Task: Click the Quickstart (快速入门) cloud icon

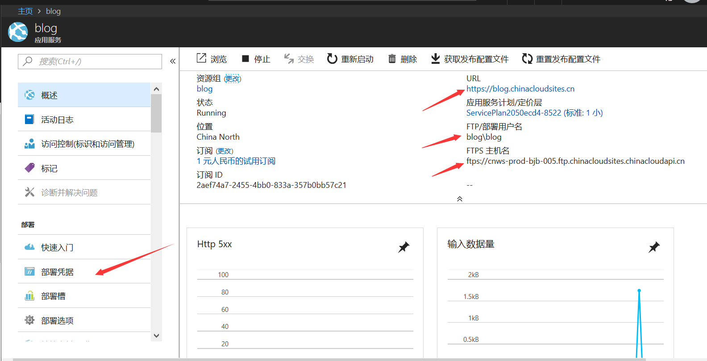Action: point(29,247)
